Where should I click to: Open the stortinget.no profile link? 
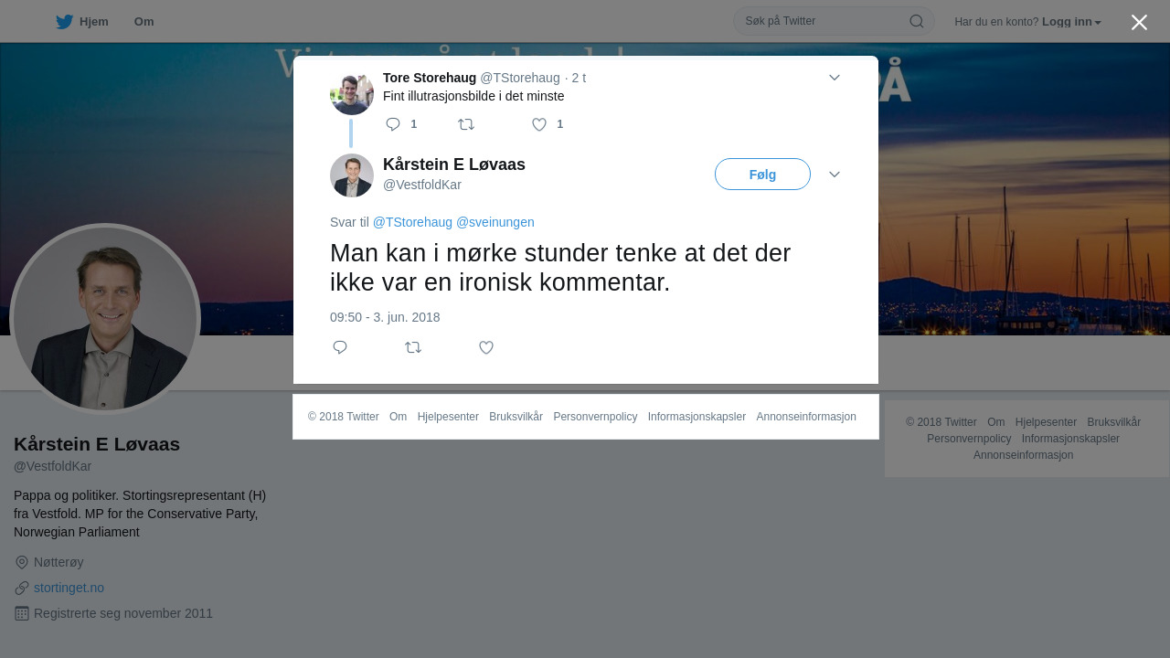point(69,588)
